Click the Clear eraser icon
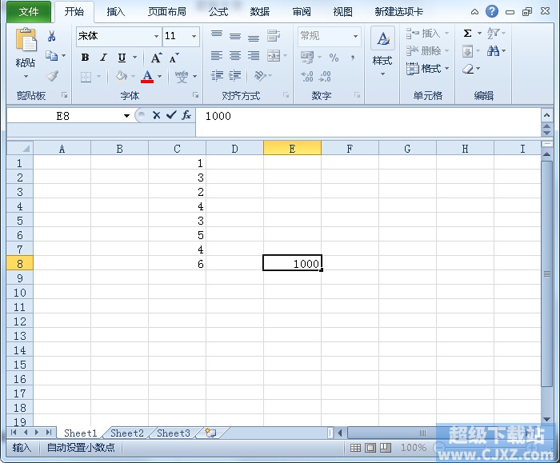Image resolution: width=560 pixels, height=463 pixels. [x=468, y=69]
